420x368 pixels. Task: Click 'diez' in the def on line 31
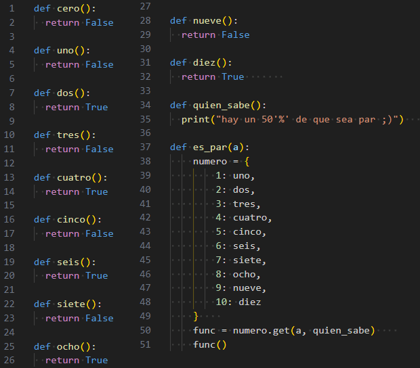[205, 63]
